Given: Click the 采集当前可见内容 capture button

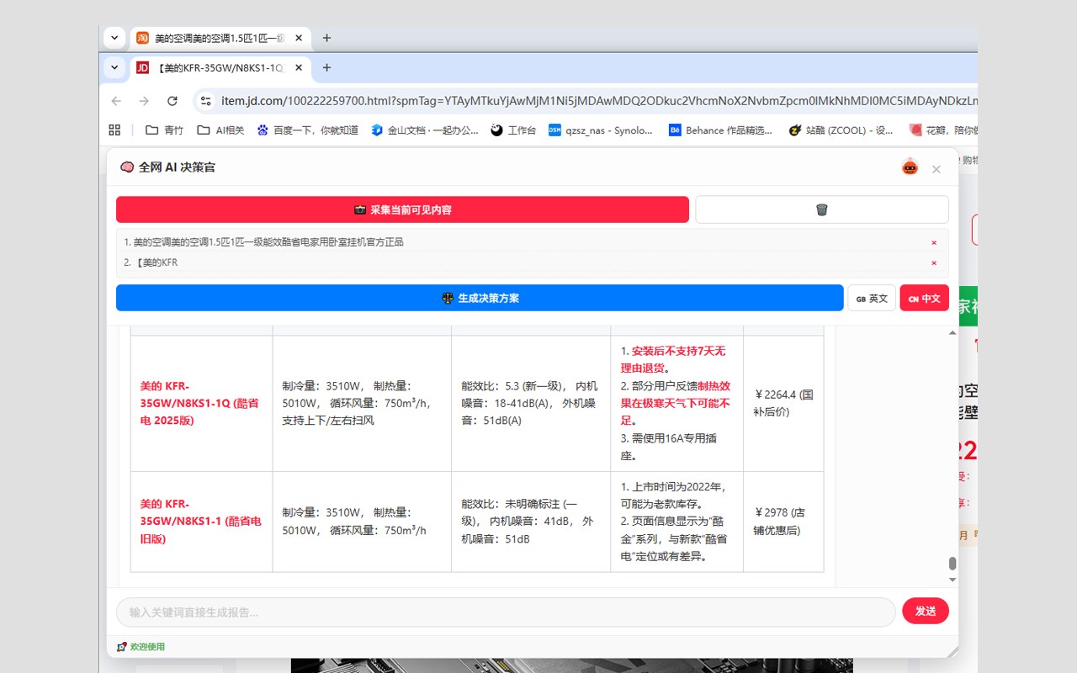Looking at the screenshot, I should pyautogui.click(x=402, y=209).
